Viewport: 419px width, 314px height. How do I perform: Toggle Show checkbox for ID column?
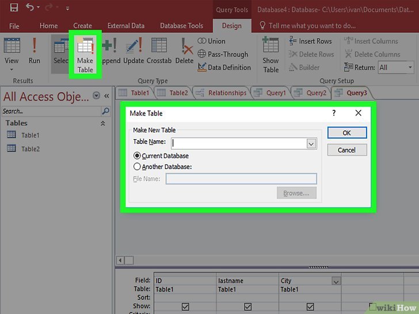tap(185, 307)
